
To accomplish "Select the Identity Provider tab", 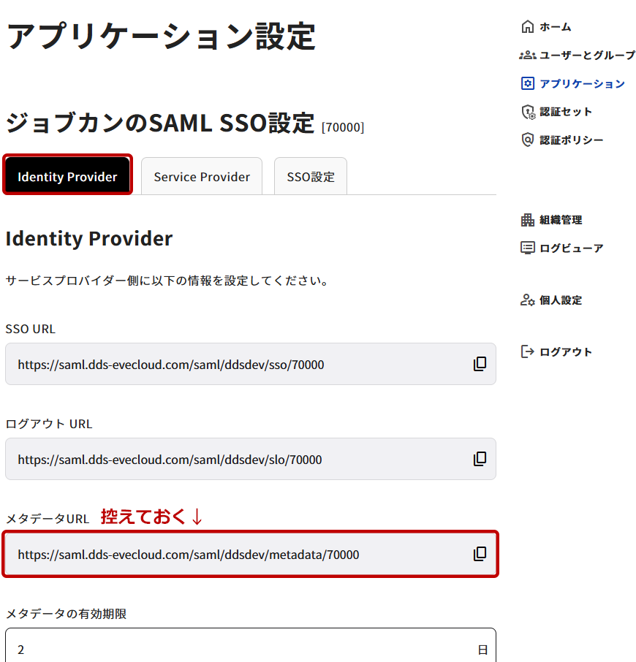I will click(67, 177).
